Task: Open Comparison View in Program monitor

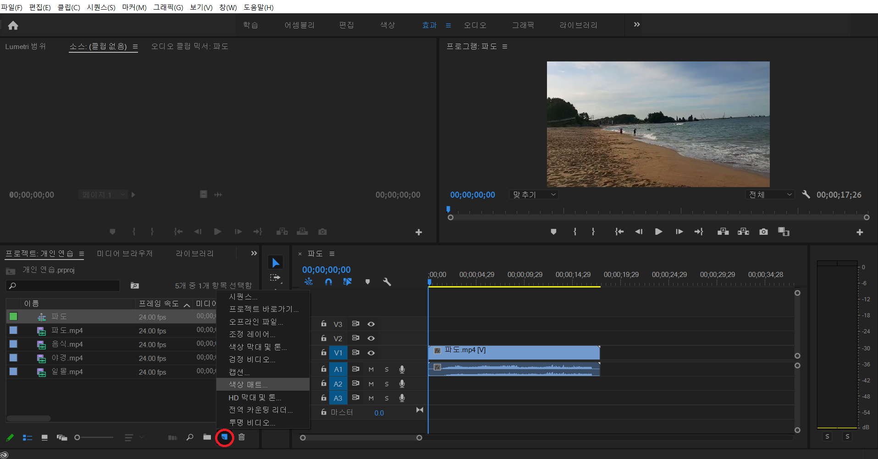Action: pyautogui.click(x=784, y=232)
